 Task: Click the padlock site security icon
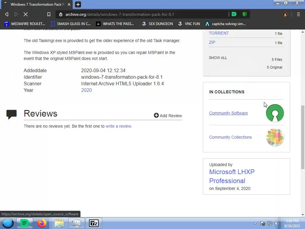tap(61, 14)
